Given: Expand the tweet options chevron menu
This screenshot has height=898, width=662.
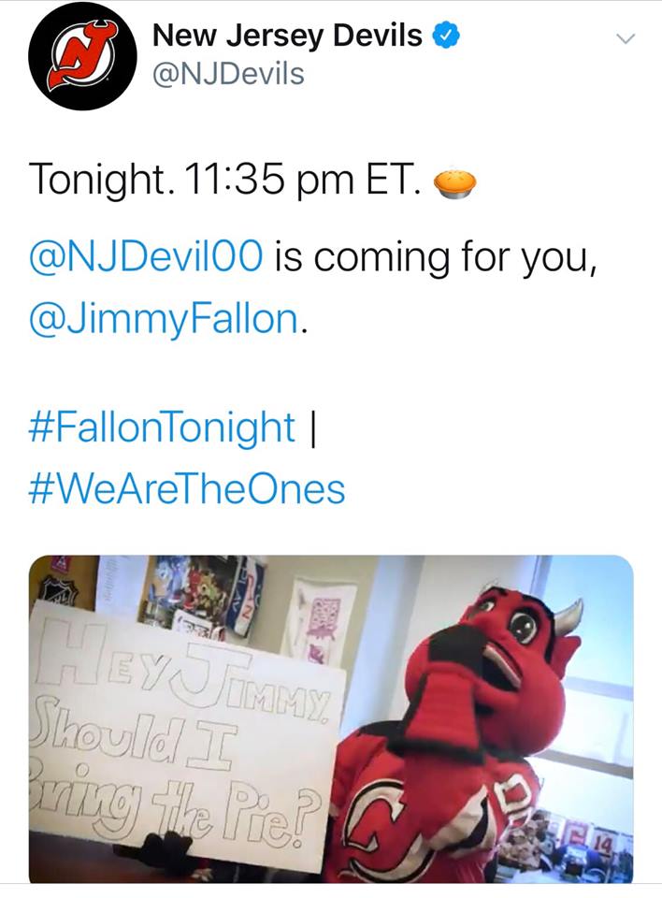Looking at the screenshot, I should click(626, 38).
